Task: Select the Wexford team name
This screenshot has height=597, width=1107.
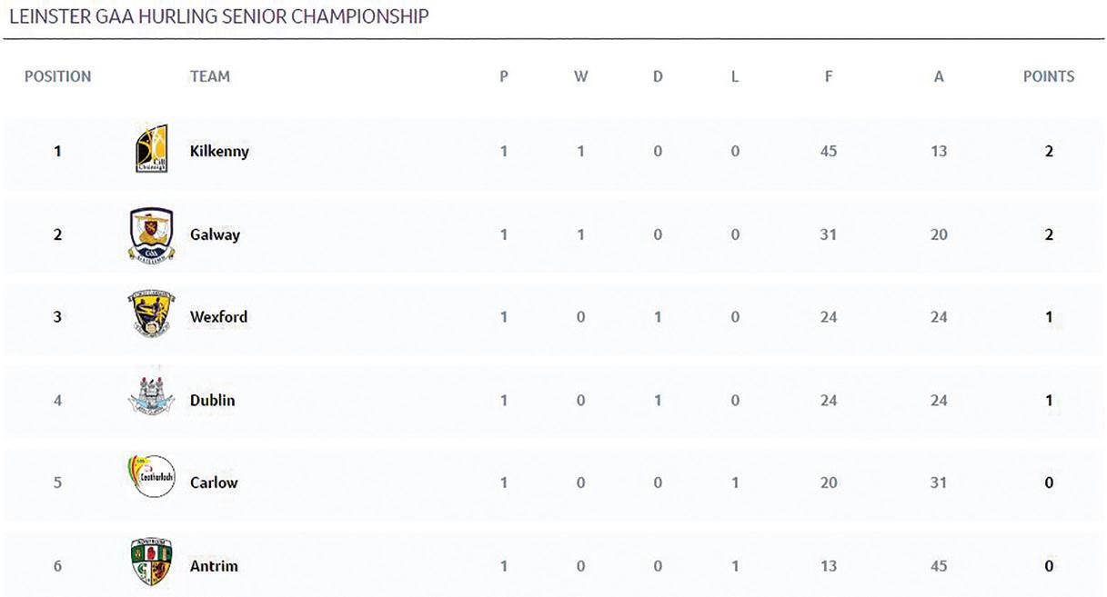Action: (x=218, y=317)
